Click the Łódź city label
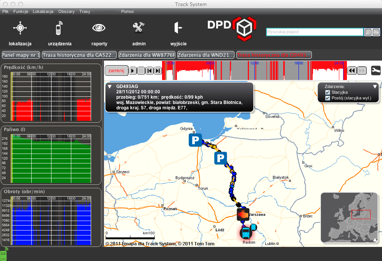The image size is (382, 261). [220, 230]
